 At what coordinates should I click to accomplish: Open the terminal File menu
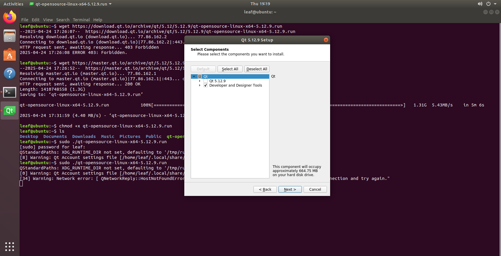(x=25, y=20)
